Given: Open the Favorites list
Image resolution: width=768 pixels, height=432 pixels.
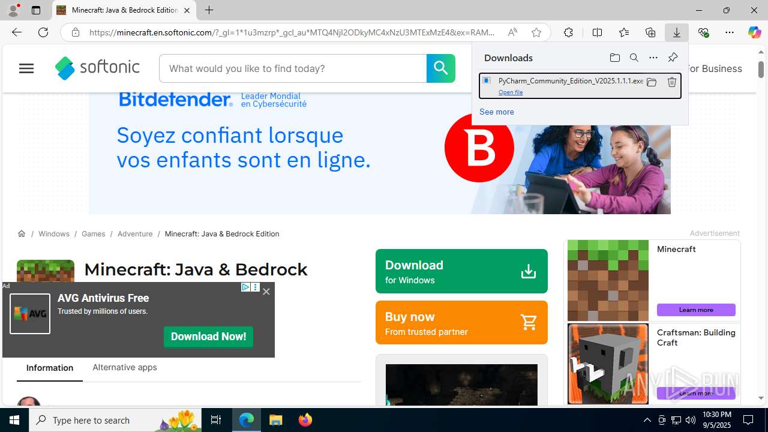Looking at the screenshot, I should 624,32.
